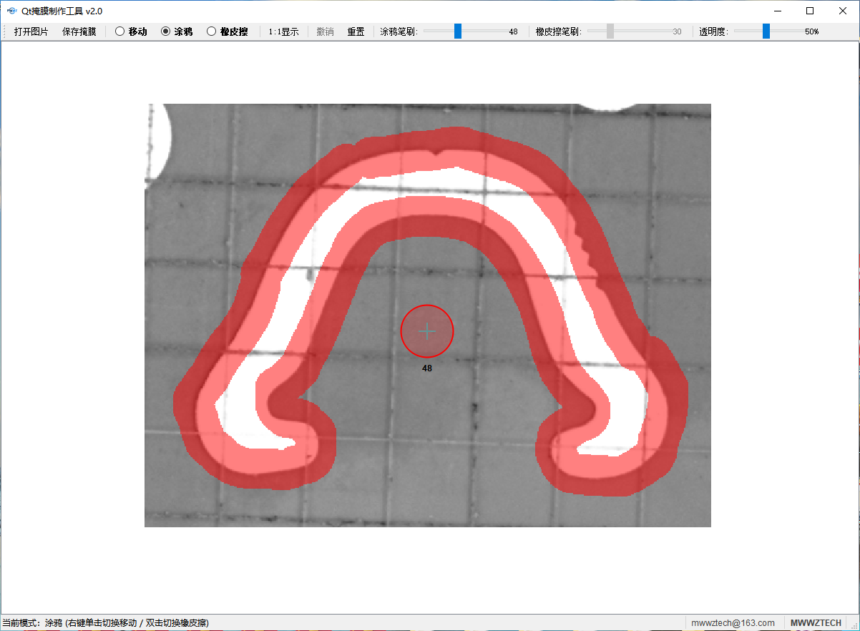Minimize the application window
Image resolution: width=860 pixels, height=631 pixels.
777,11
